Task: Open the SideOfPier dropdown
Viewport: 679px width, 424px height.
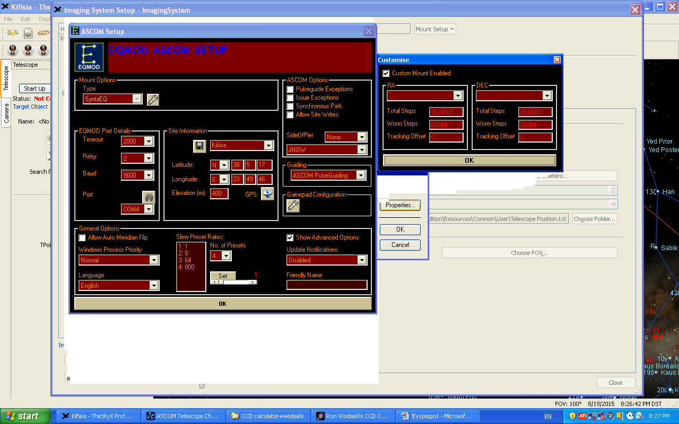Action: click(362, 137)
